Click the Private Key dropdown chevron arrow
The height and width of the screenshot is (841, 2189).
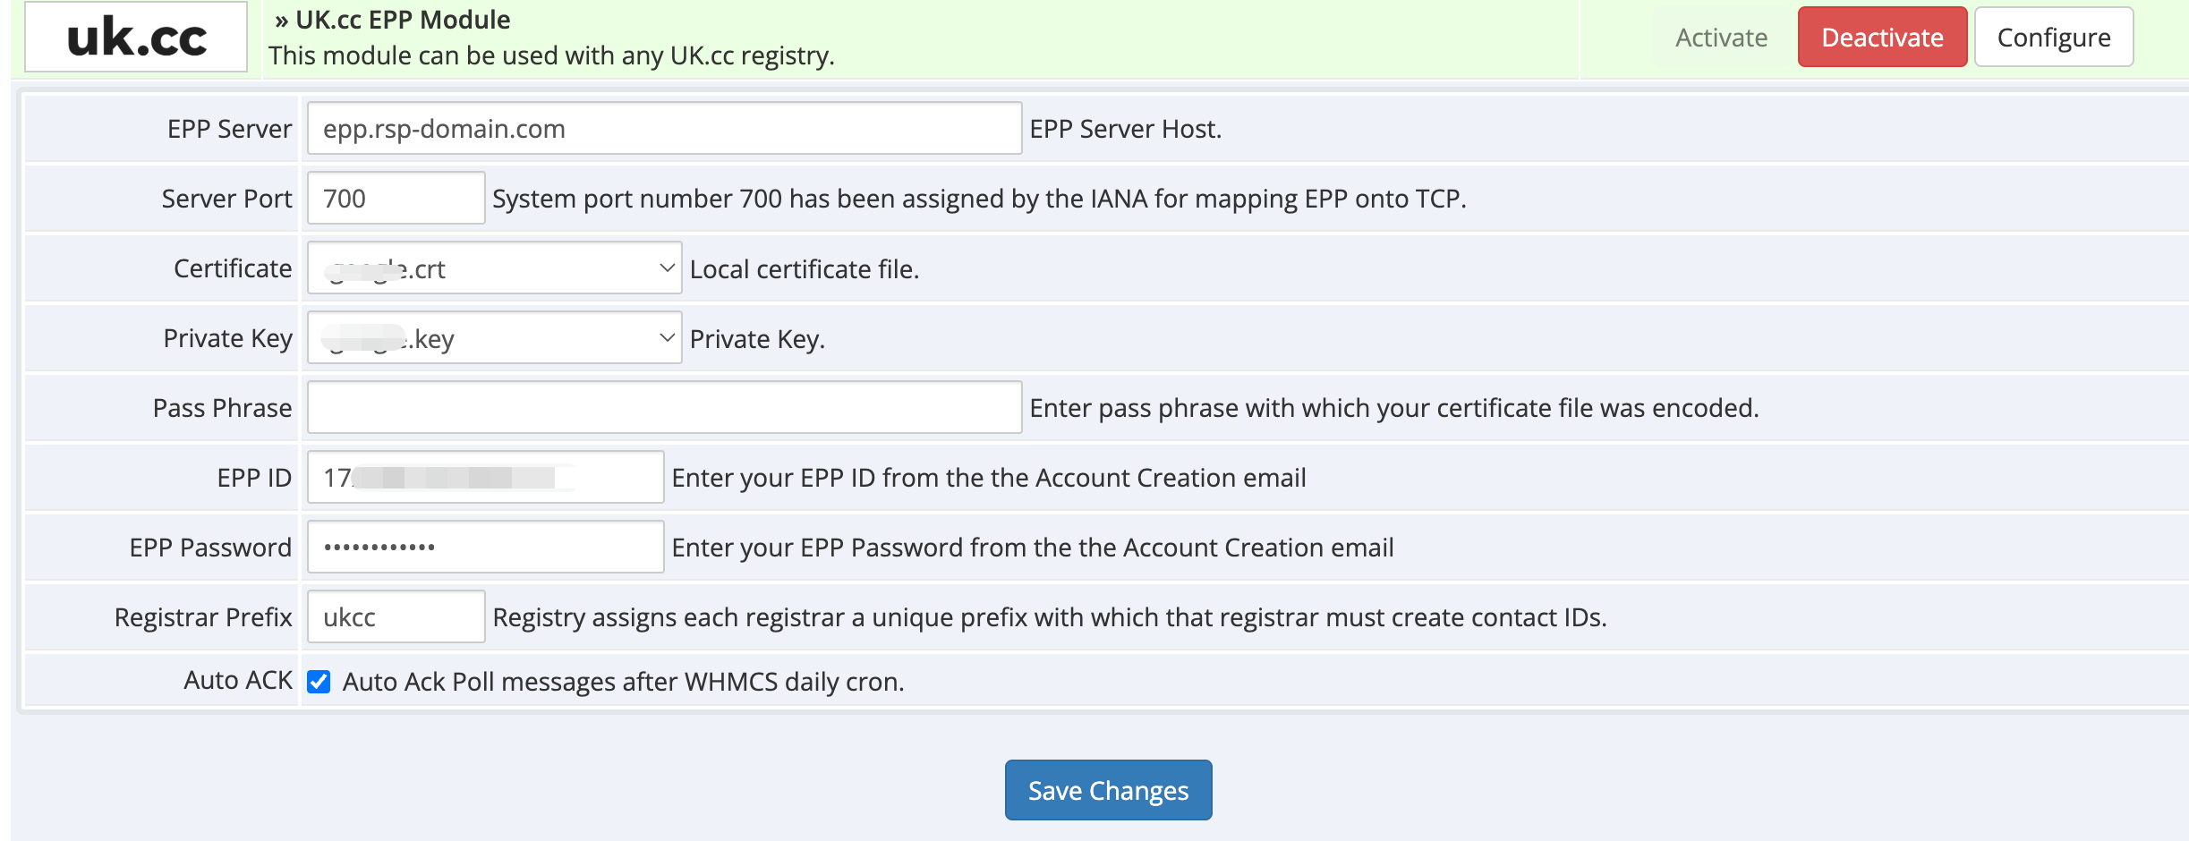[x=667, y=337]
